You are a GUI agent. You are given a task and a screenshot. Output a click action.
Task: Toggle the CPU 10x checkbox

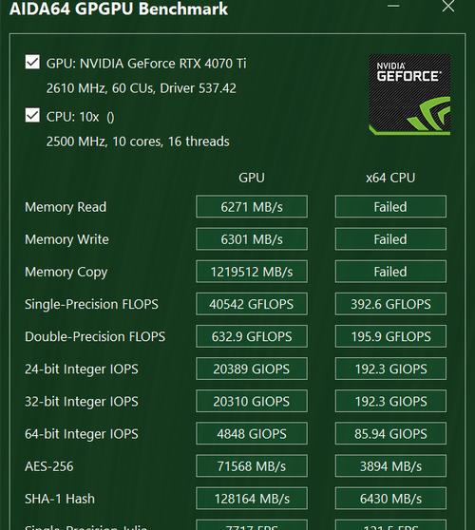coord(32,115)
